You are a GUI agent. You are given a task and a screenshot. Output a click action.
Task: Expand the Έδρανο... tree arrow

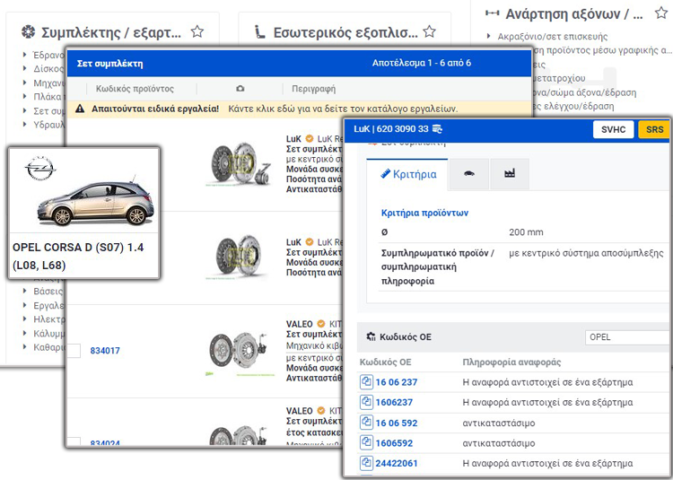pyautogui.click(x=25, y=55)
